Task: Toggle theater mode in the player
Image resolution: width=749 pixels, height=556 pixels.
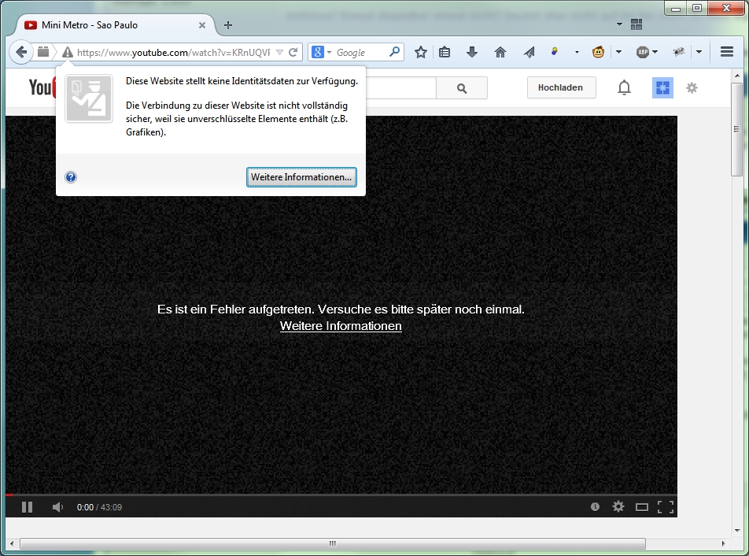Action: [641, 507]
